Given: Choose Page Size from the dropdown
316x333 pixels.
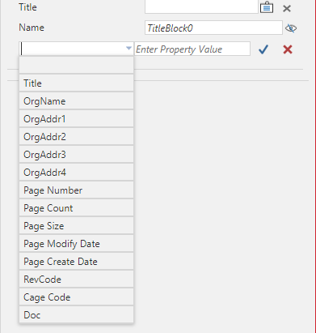Looking at the screenshot, I should pyautogui.click(x=77, y=225).
